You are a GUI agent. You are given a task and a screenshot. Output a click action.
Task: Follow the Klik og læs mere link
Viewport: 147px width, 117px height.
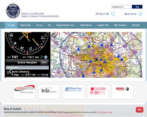[105, 112]
